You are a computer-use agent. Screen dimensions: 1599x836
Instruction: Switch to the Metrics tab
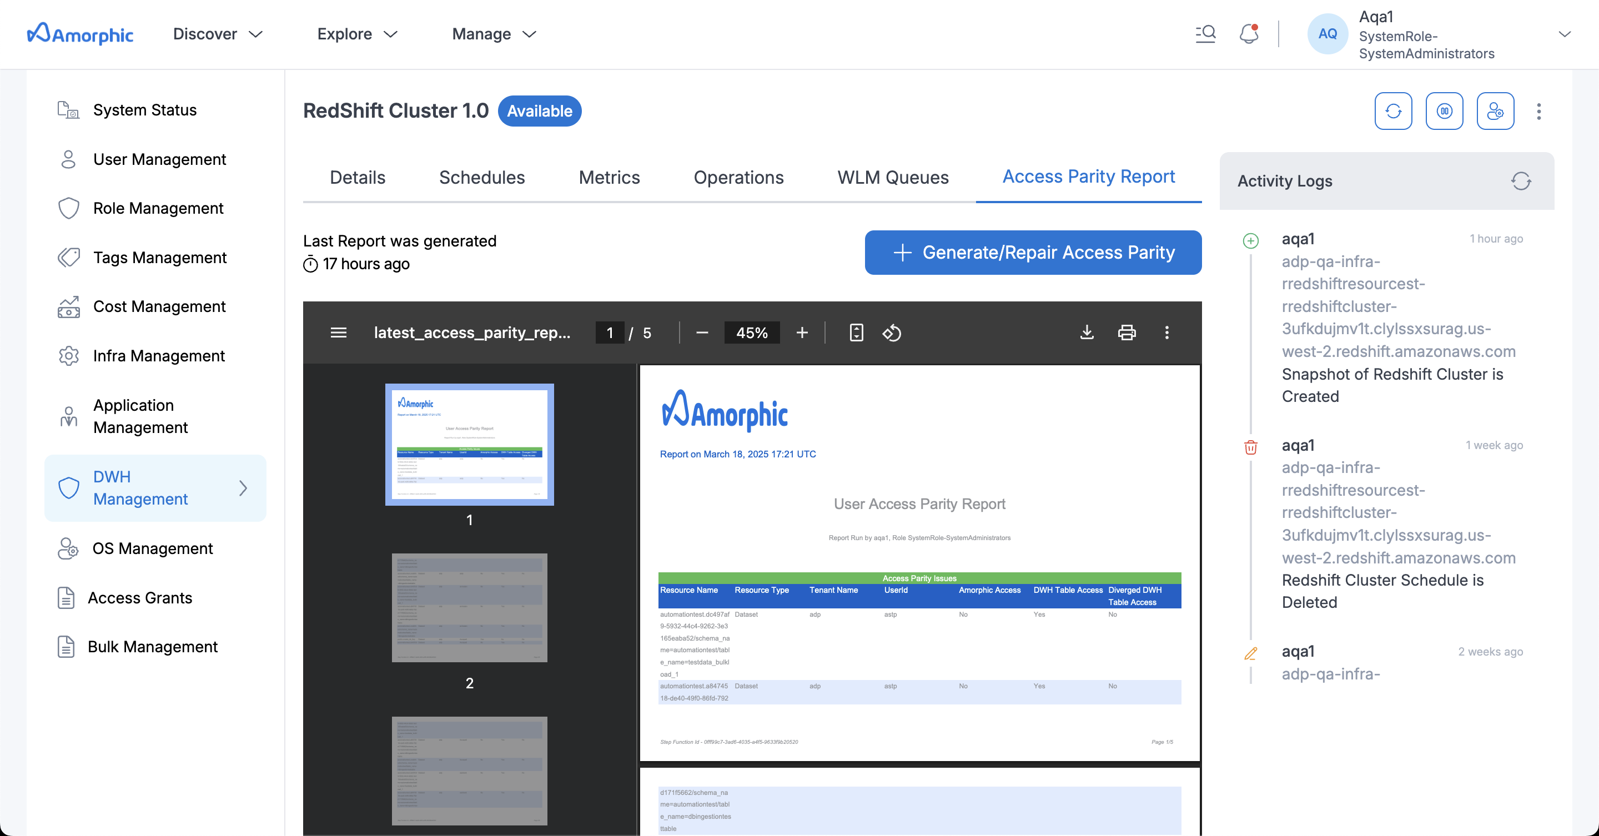[x=609, y=178]
